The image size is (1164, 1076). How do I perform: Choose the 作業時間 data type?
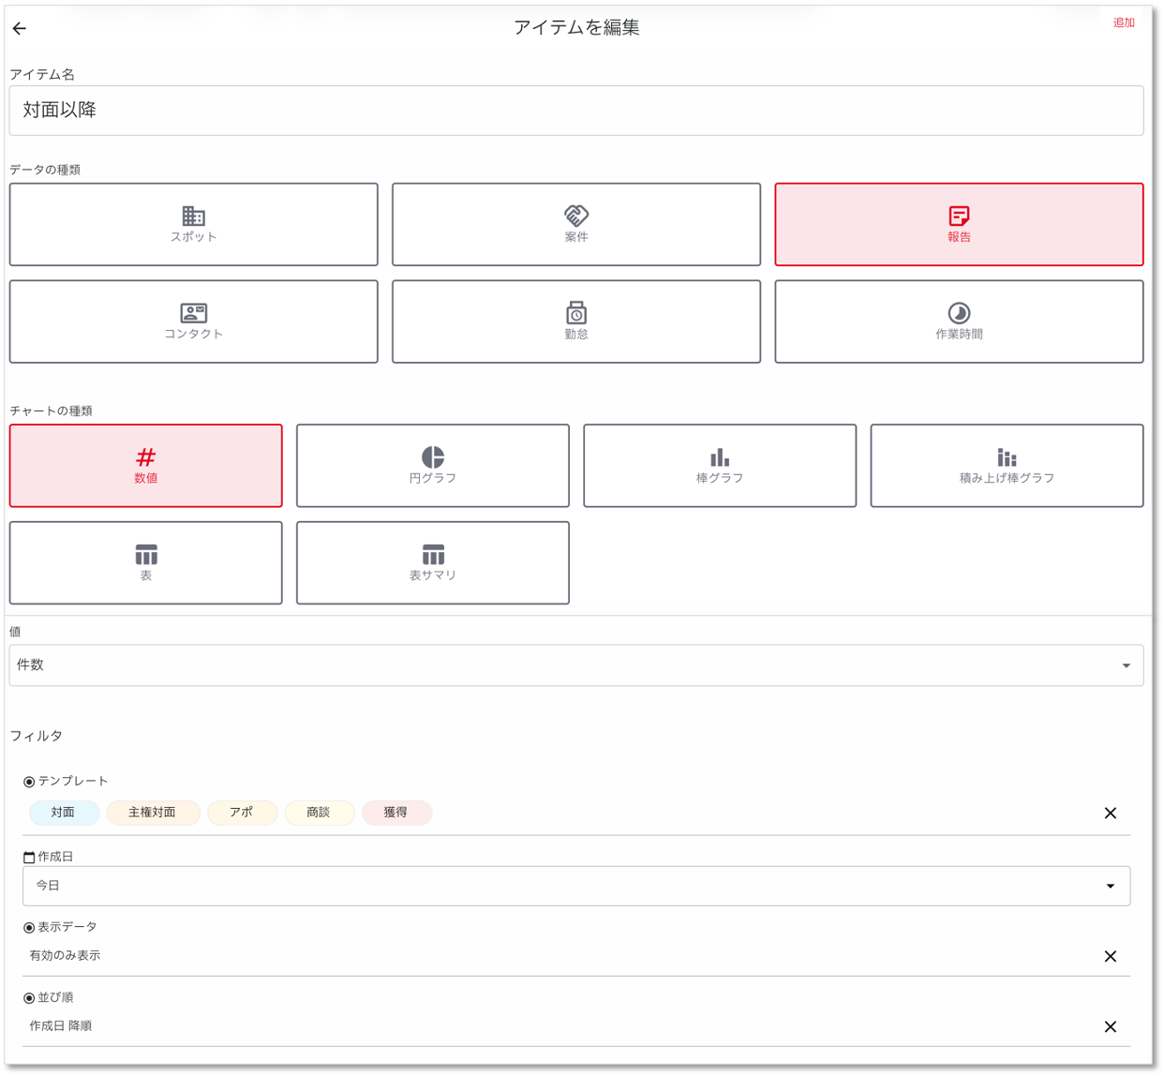[958, 321]
